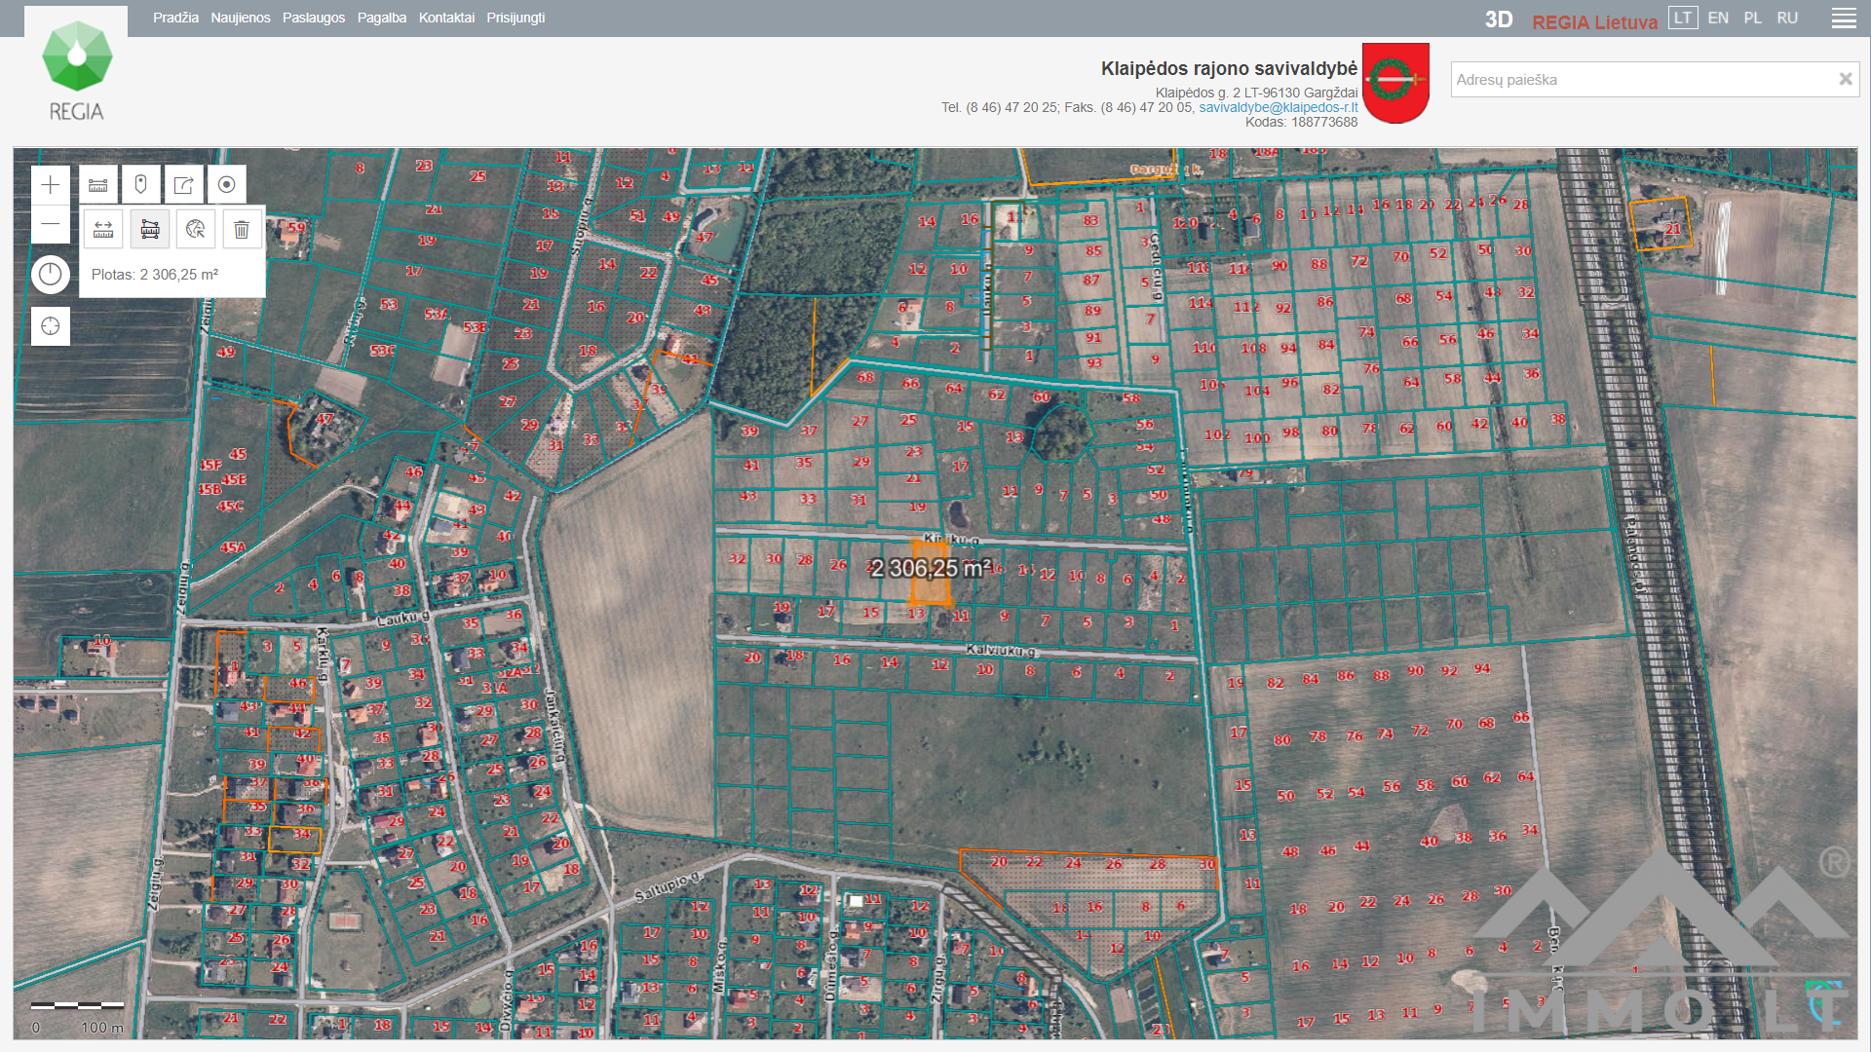
Task: Click the Kodas: 188773688 text
Action: pyautogui.click(x=1301, y=122)
